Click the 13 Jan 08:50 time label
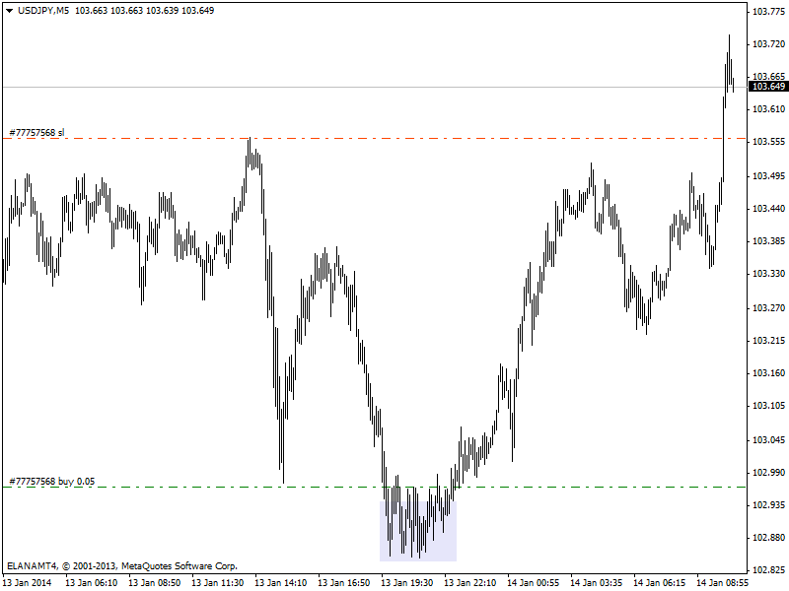Viewport: 789px width, 591px height. 155,583
